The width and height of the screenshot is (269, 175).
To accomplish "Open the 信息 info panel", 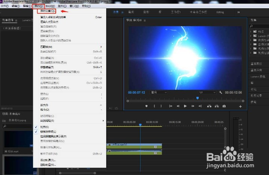I will point(253,102).
